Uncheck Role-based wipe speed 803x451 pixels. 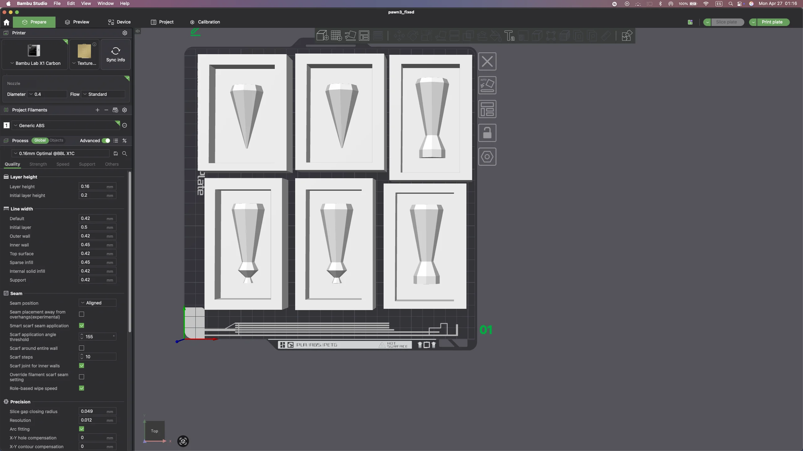(x=82, y=388)
